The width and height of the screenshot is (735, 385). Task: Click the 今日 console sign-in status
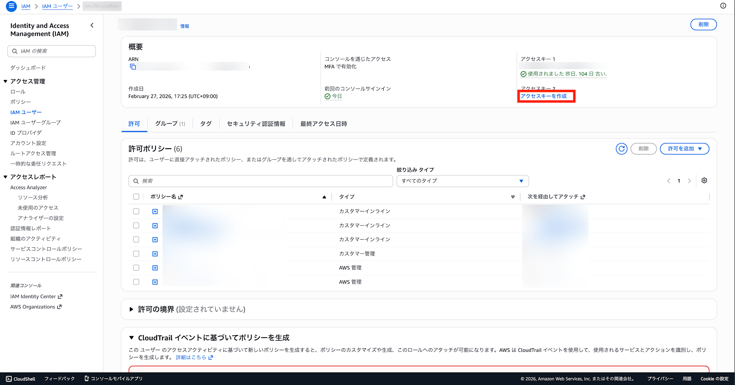pyautogui.click(x=333, y=96)
